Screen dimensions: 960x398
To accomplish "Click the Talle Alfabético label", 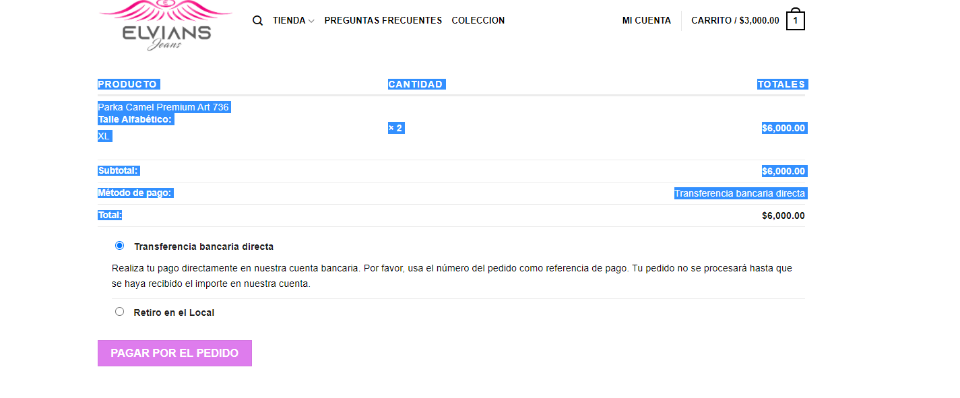I will click(x=135, y=120).
